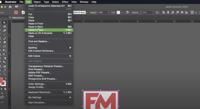
Task: Align selection to horizontal center
Action: [x=168, y=12]
